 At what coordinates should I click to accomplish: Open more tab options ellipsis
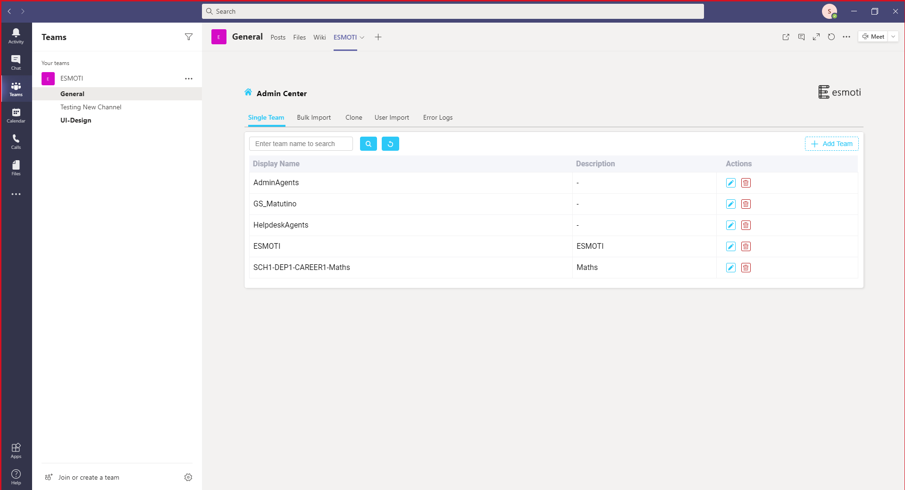point(846,37)
